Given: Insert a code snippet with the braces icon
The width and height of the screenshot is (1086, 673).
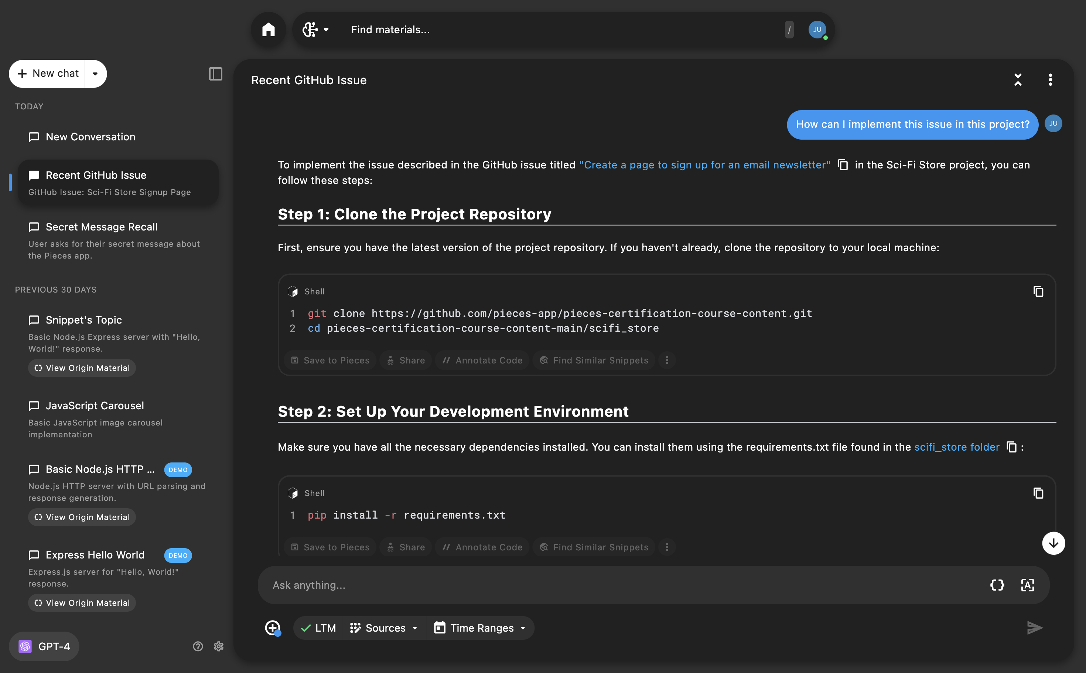Looking at the screenshot, I should (x=997, y=585).
